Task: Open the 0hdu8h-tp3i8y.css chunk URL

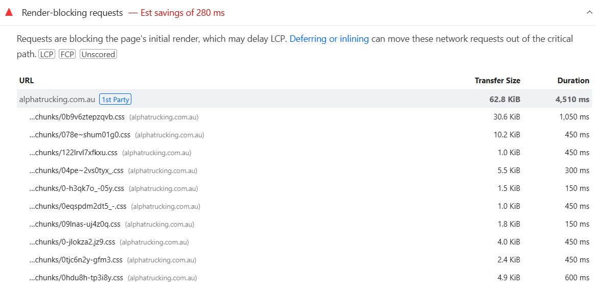Action: point(76,278)
